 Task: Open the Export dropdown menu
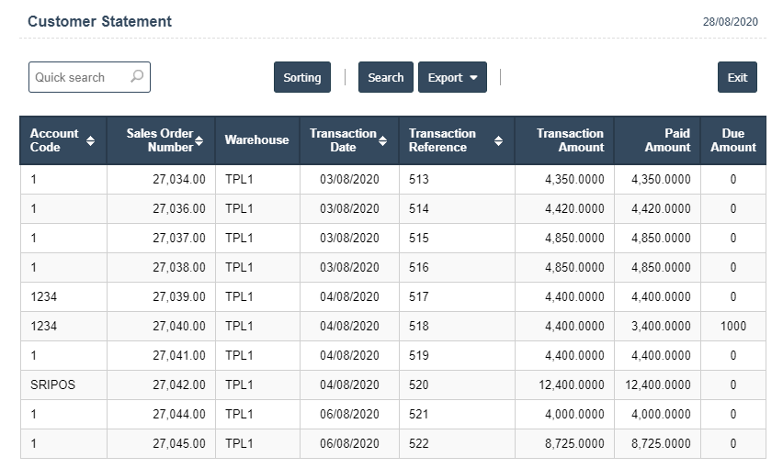tap(452, 78)
